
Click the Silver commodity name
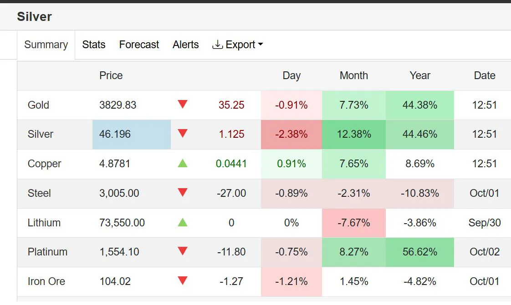click(x=41, y=134)
